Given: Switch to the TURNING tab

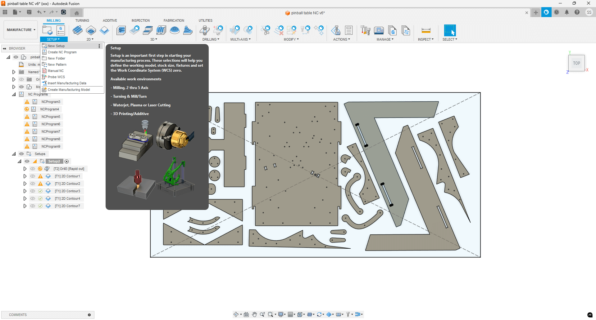Looking at the screenshot, I should (82, 20).
